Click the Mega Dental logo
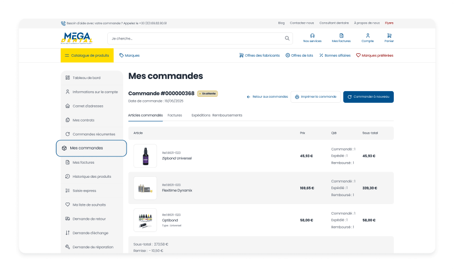 coord(76,38)
